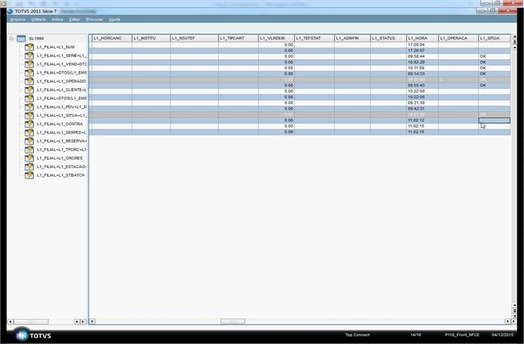Open the Ajuda menu
524x344 pixels.
pyautogui.click(x=115, y=19)
